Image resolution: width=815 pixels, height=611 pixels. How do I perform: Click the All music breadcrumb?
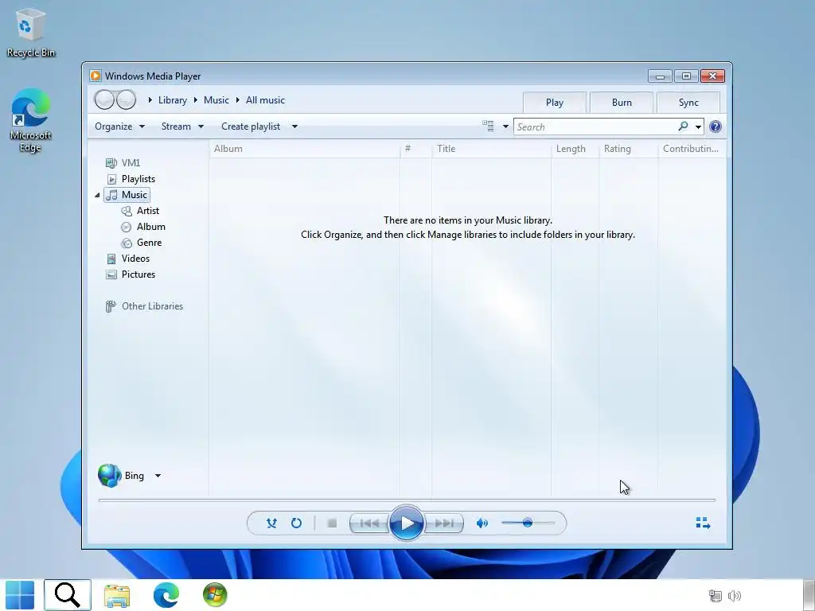(x=265, y=100)
